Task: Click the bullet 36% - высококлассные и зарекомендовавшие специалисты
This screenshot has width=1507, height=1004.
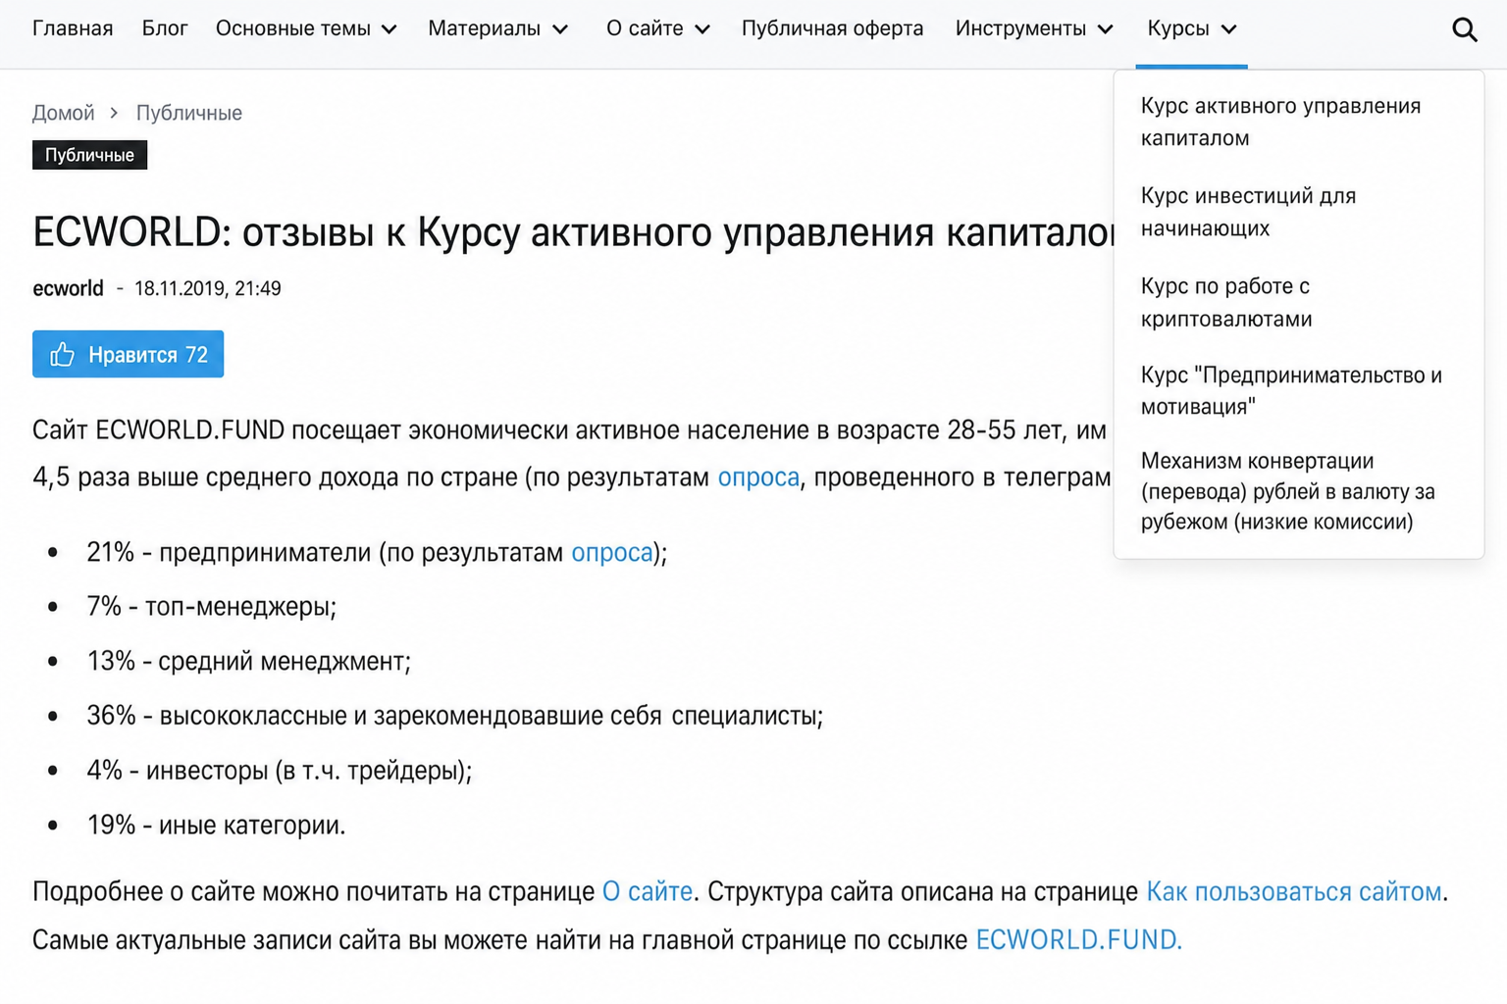Action: click(454, 716)
